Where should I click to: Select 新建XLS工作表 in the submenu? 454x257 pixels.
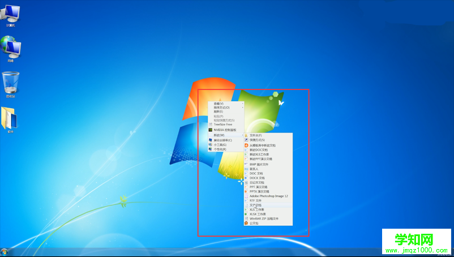pos(268,155)
